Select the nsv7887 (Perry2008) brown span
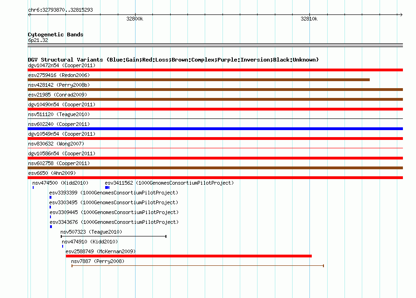The height and width of the screenshot is (298, 416). tap(198, 266)
